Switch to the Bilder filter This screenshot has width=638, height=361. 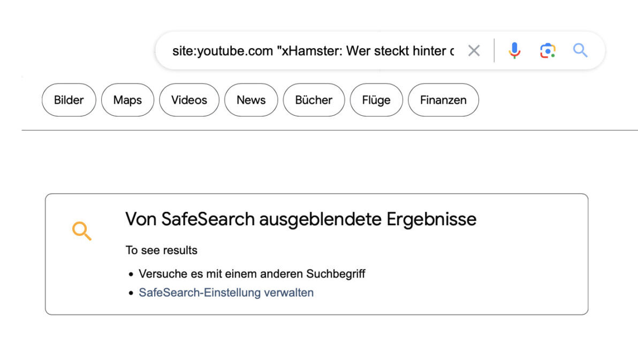(69, 100)
